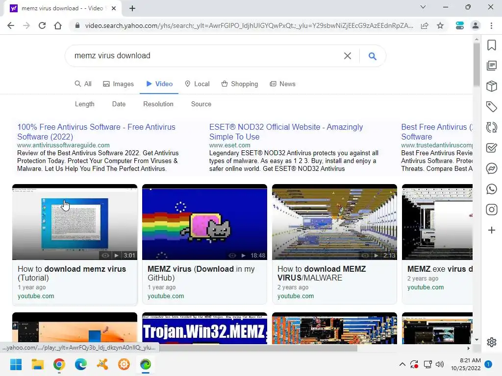The image size is (502, 376).
Task: Open the ESET NOD32 Official Website ad
Action: tap(286, 132)
